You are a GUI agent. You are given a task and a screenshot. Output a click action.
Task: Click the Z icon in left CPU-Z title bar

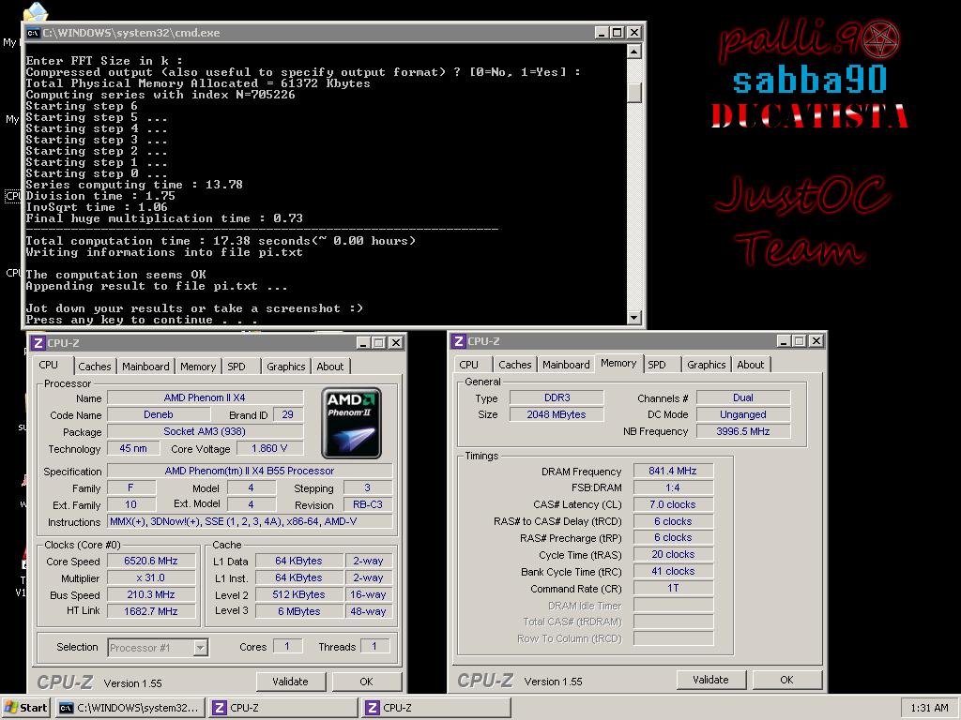(x=38, y=343)
